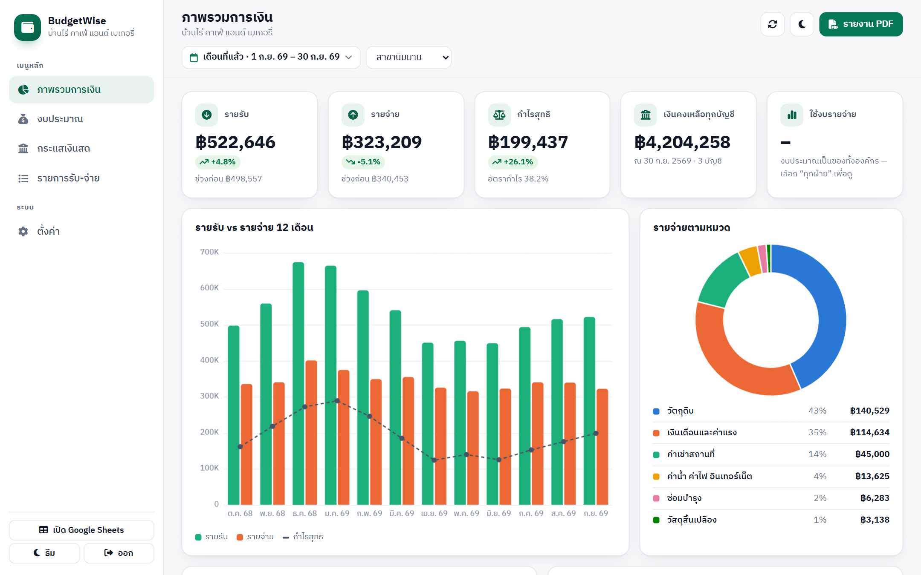Click the gear icon beside ตั้งค่า
921x575 pixels.
(23, 231)
